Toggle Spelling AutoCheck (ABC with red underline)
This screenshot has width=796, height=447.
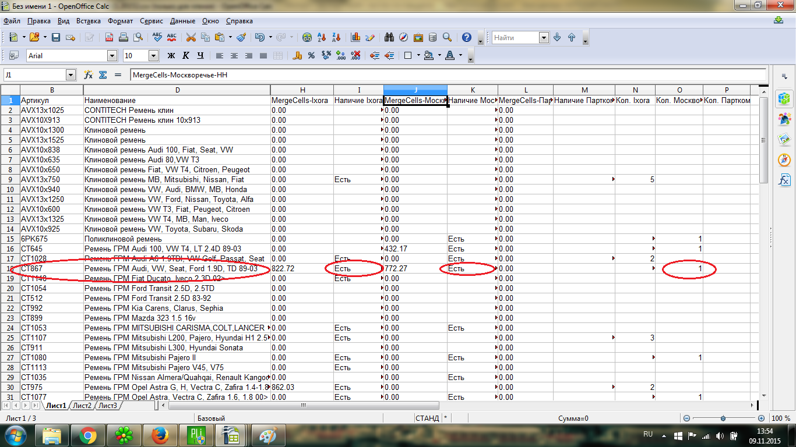(x=172, y=37)
